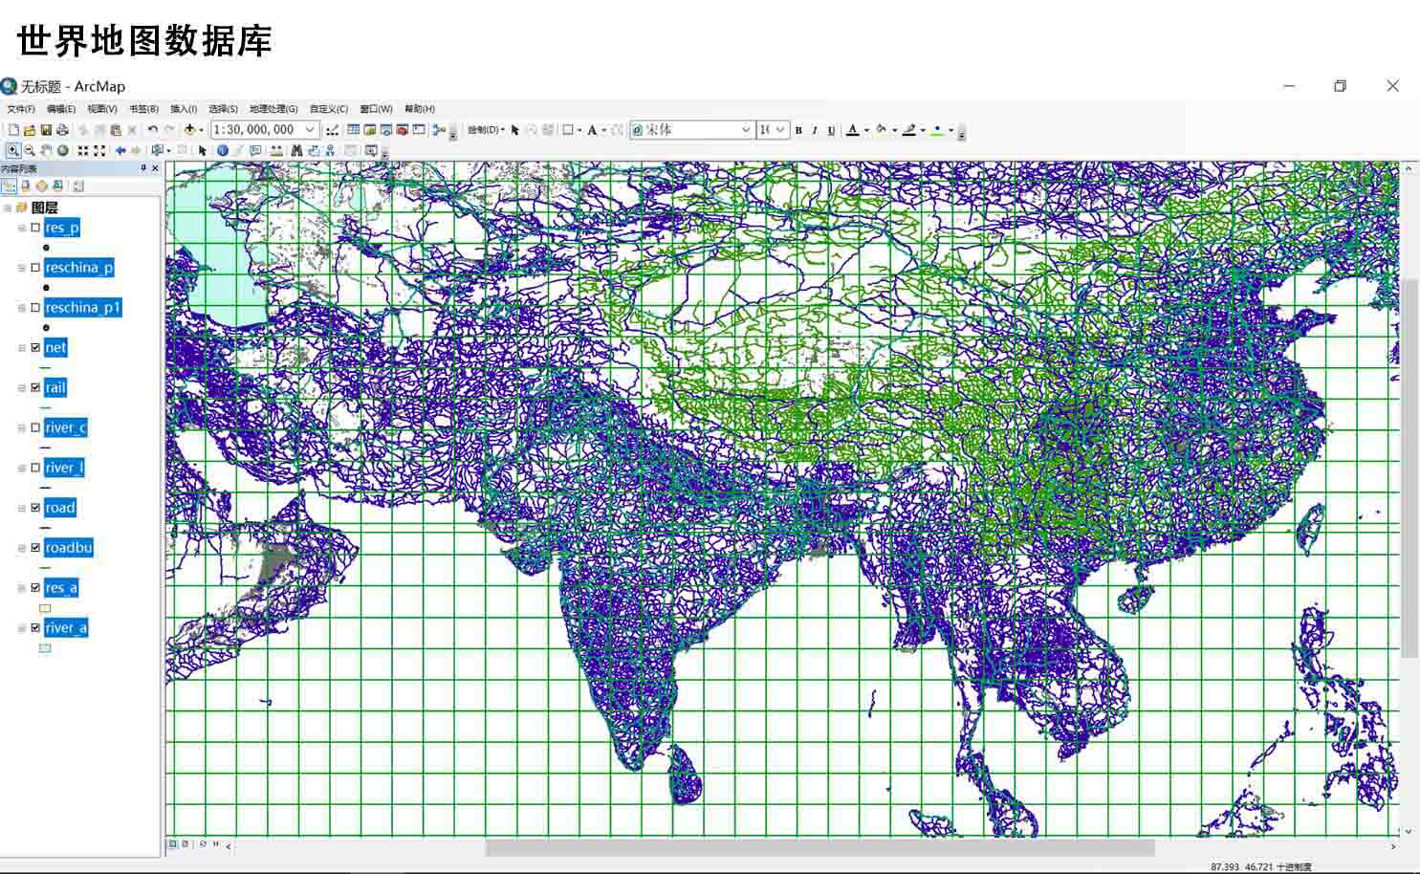The width and height of the screenshot is (1420, 874).
Task: Enable the res_p layer checkbox
Action: [35, 228]
